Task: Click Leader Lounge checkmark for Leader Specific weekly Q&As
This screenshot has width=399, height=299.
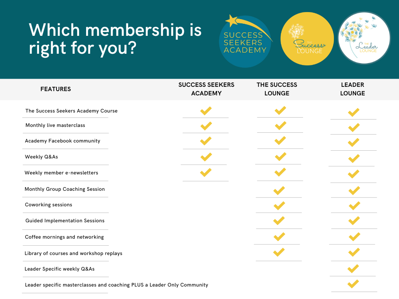Action: tap(353, 268)
